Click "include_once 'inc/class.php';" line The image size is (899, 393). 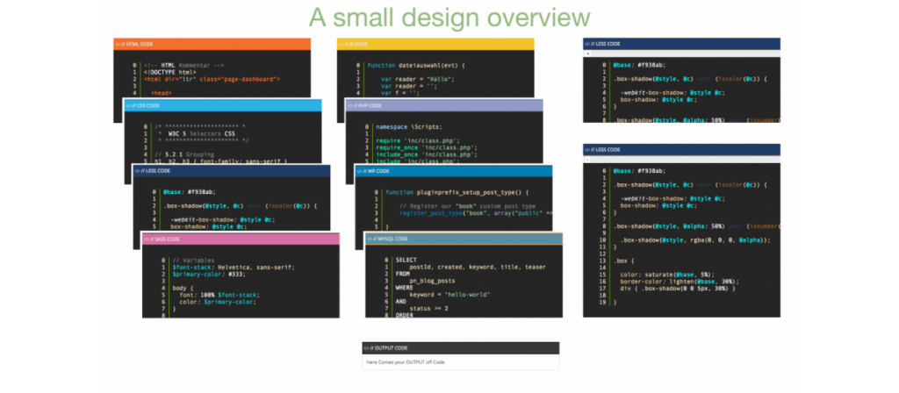[x=427, y=154]
